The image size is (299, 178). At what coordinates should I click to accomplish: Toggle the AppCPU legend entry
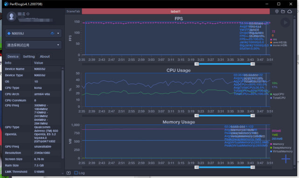coord(277,94)
